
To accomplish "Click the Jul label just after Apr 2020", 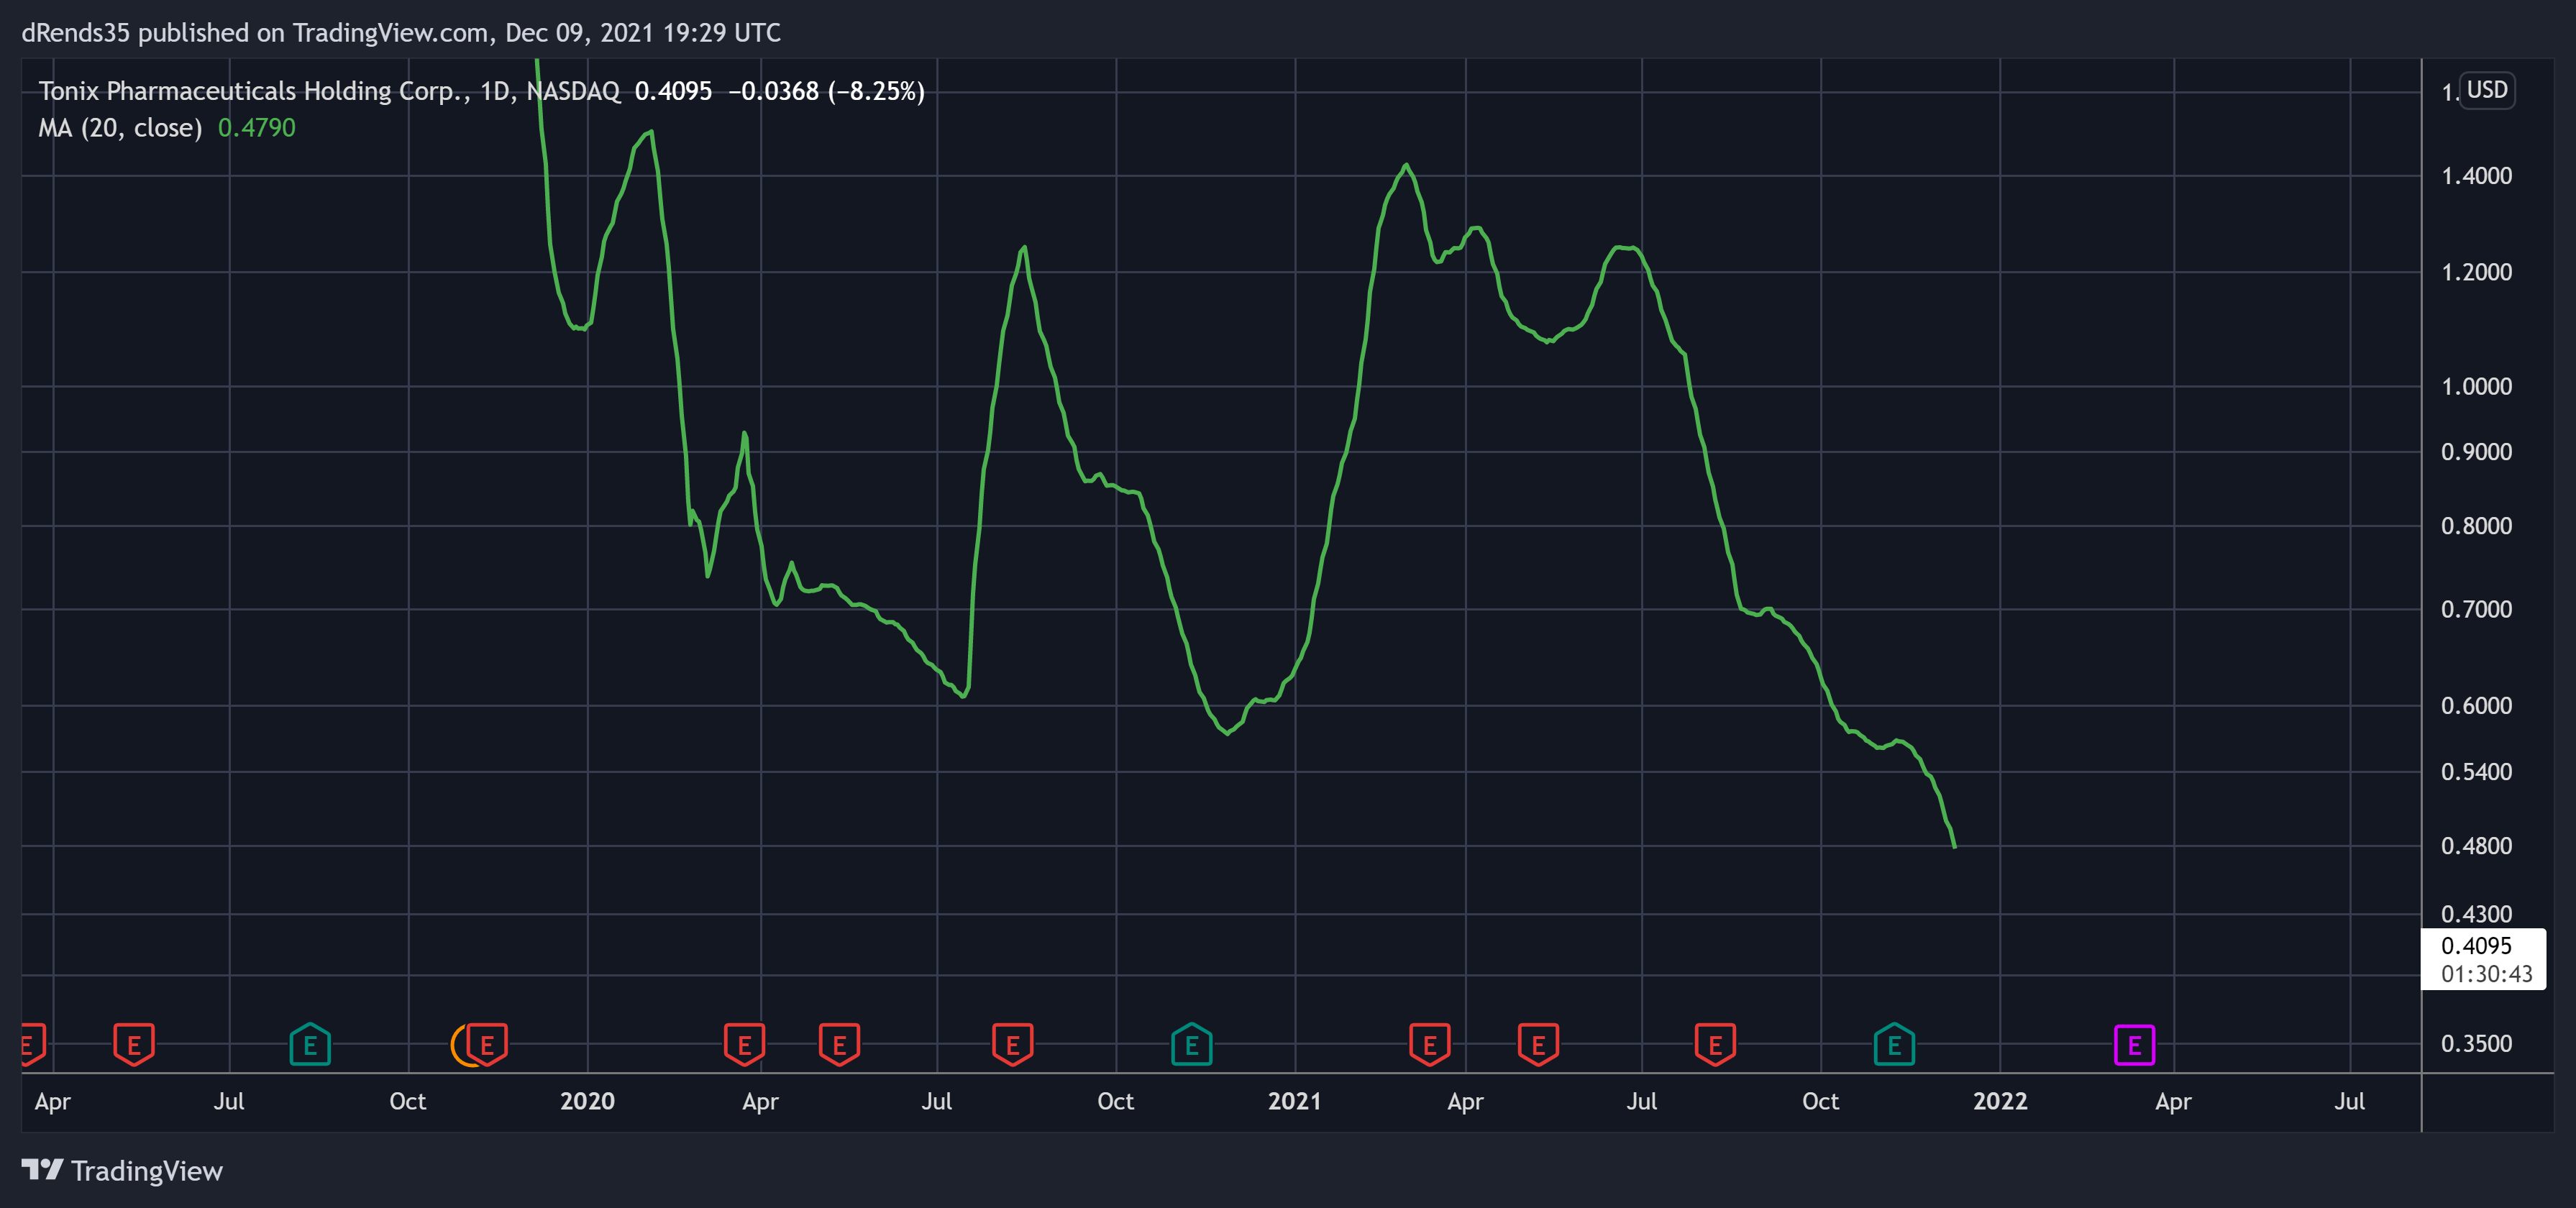I will [936, 1101].
